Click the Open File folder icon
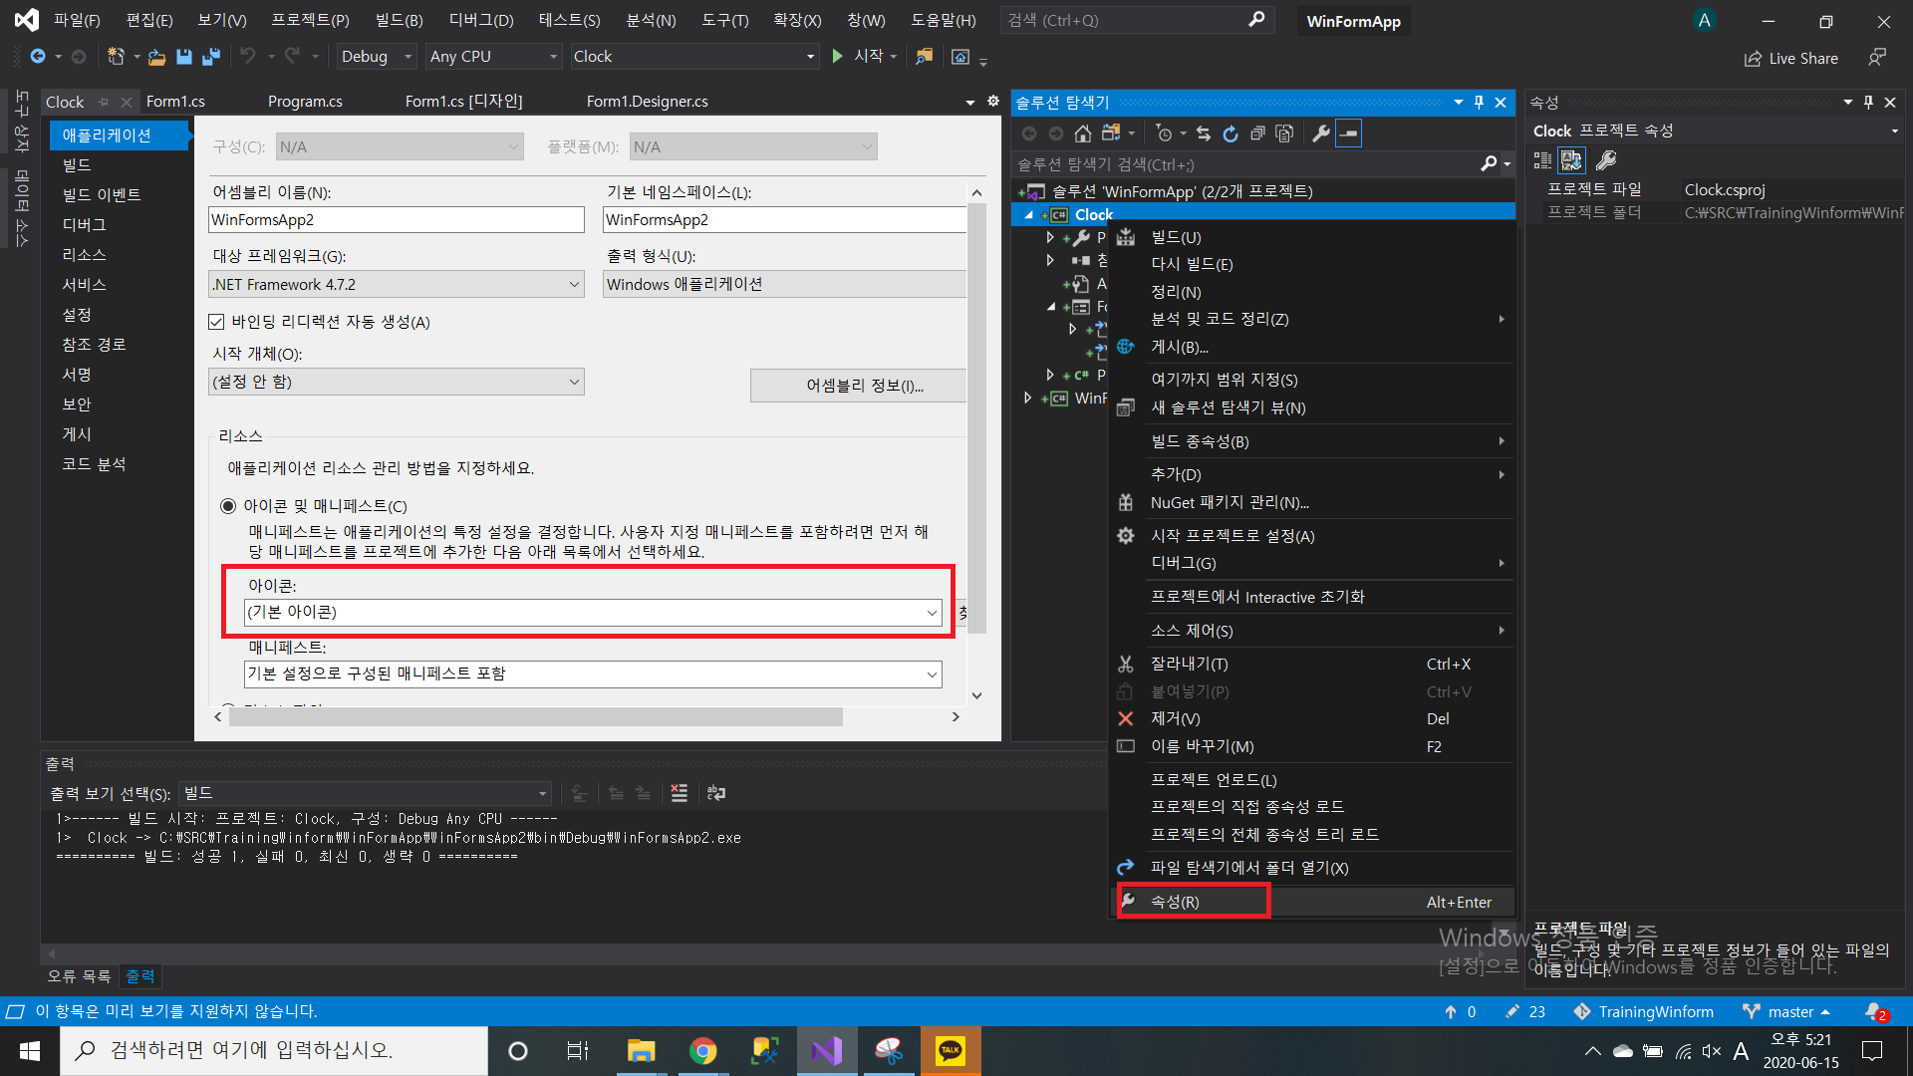 [x=156, y=57]
